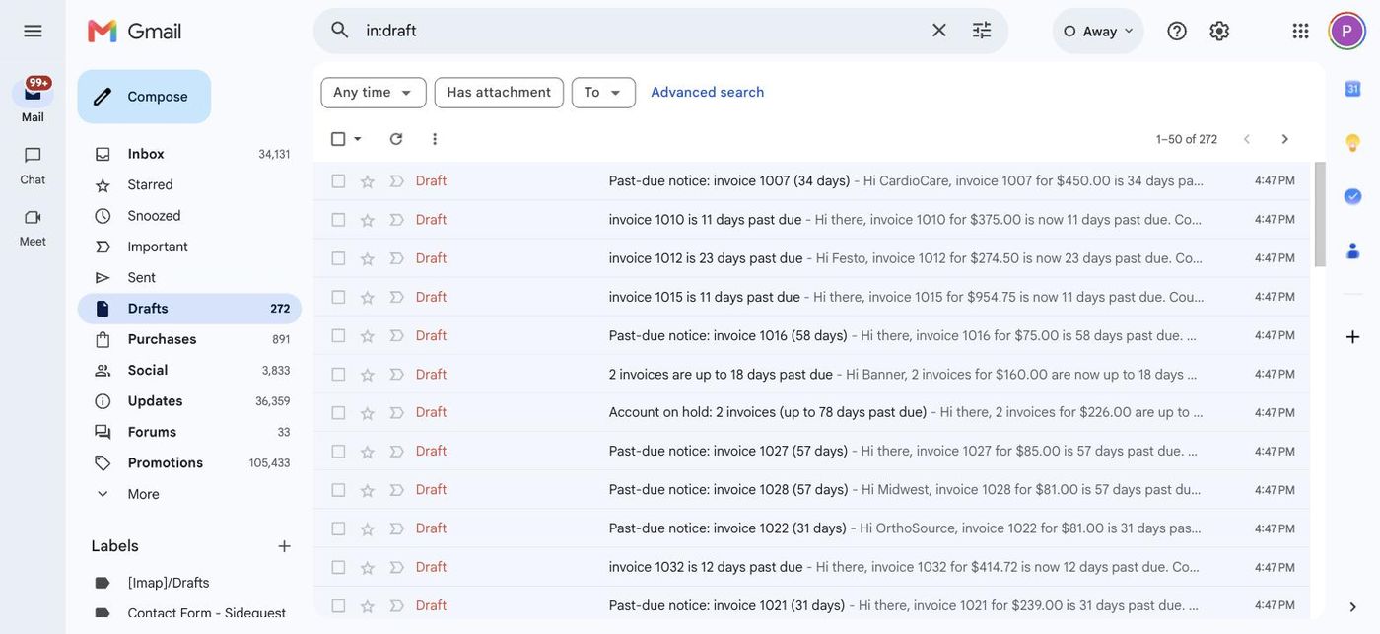Open the To filter dropdown

click(x=603, y=93)
